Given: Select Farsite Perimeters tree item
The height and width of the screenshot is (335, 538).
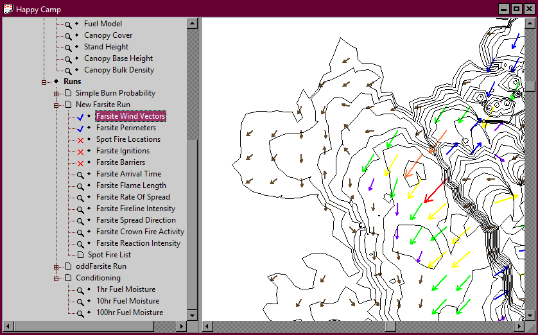Looking at the screenshot, I should (126, 128).
